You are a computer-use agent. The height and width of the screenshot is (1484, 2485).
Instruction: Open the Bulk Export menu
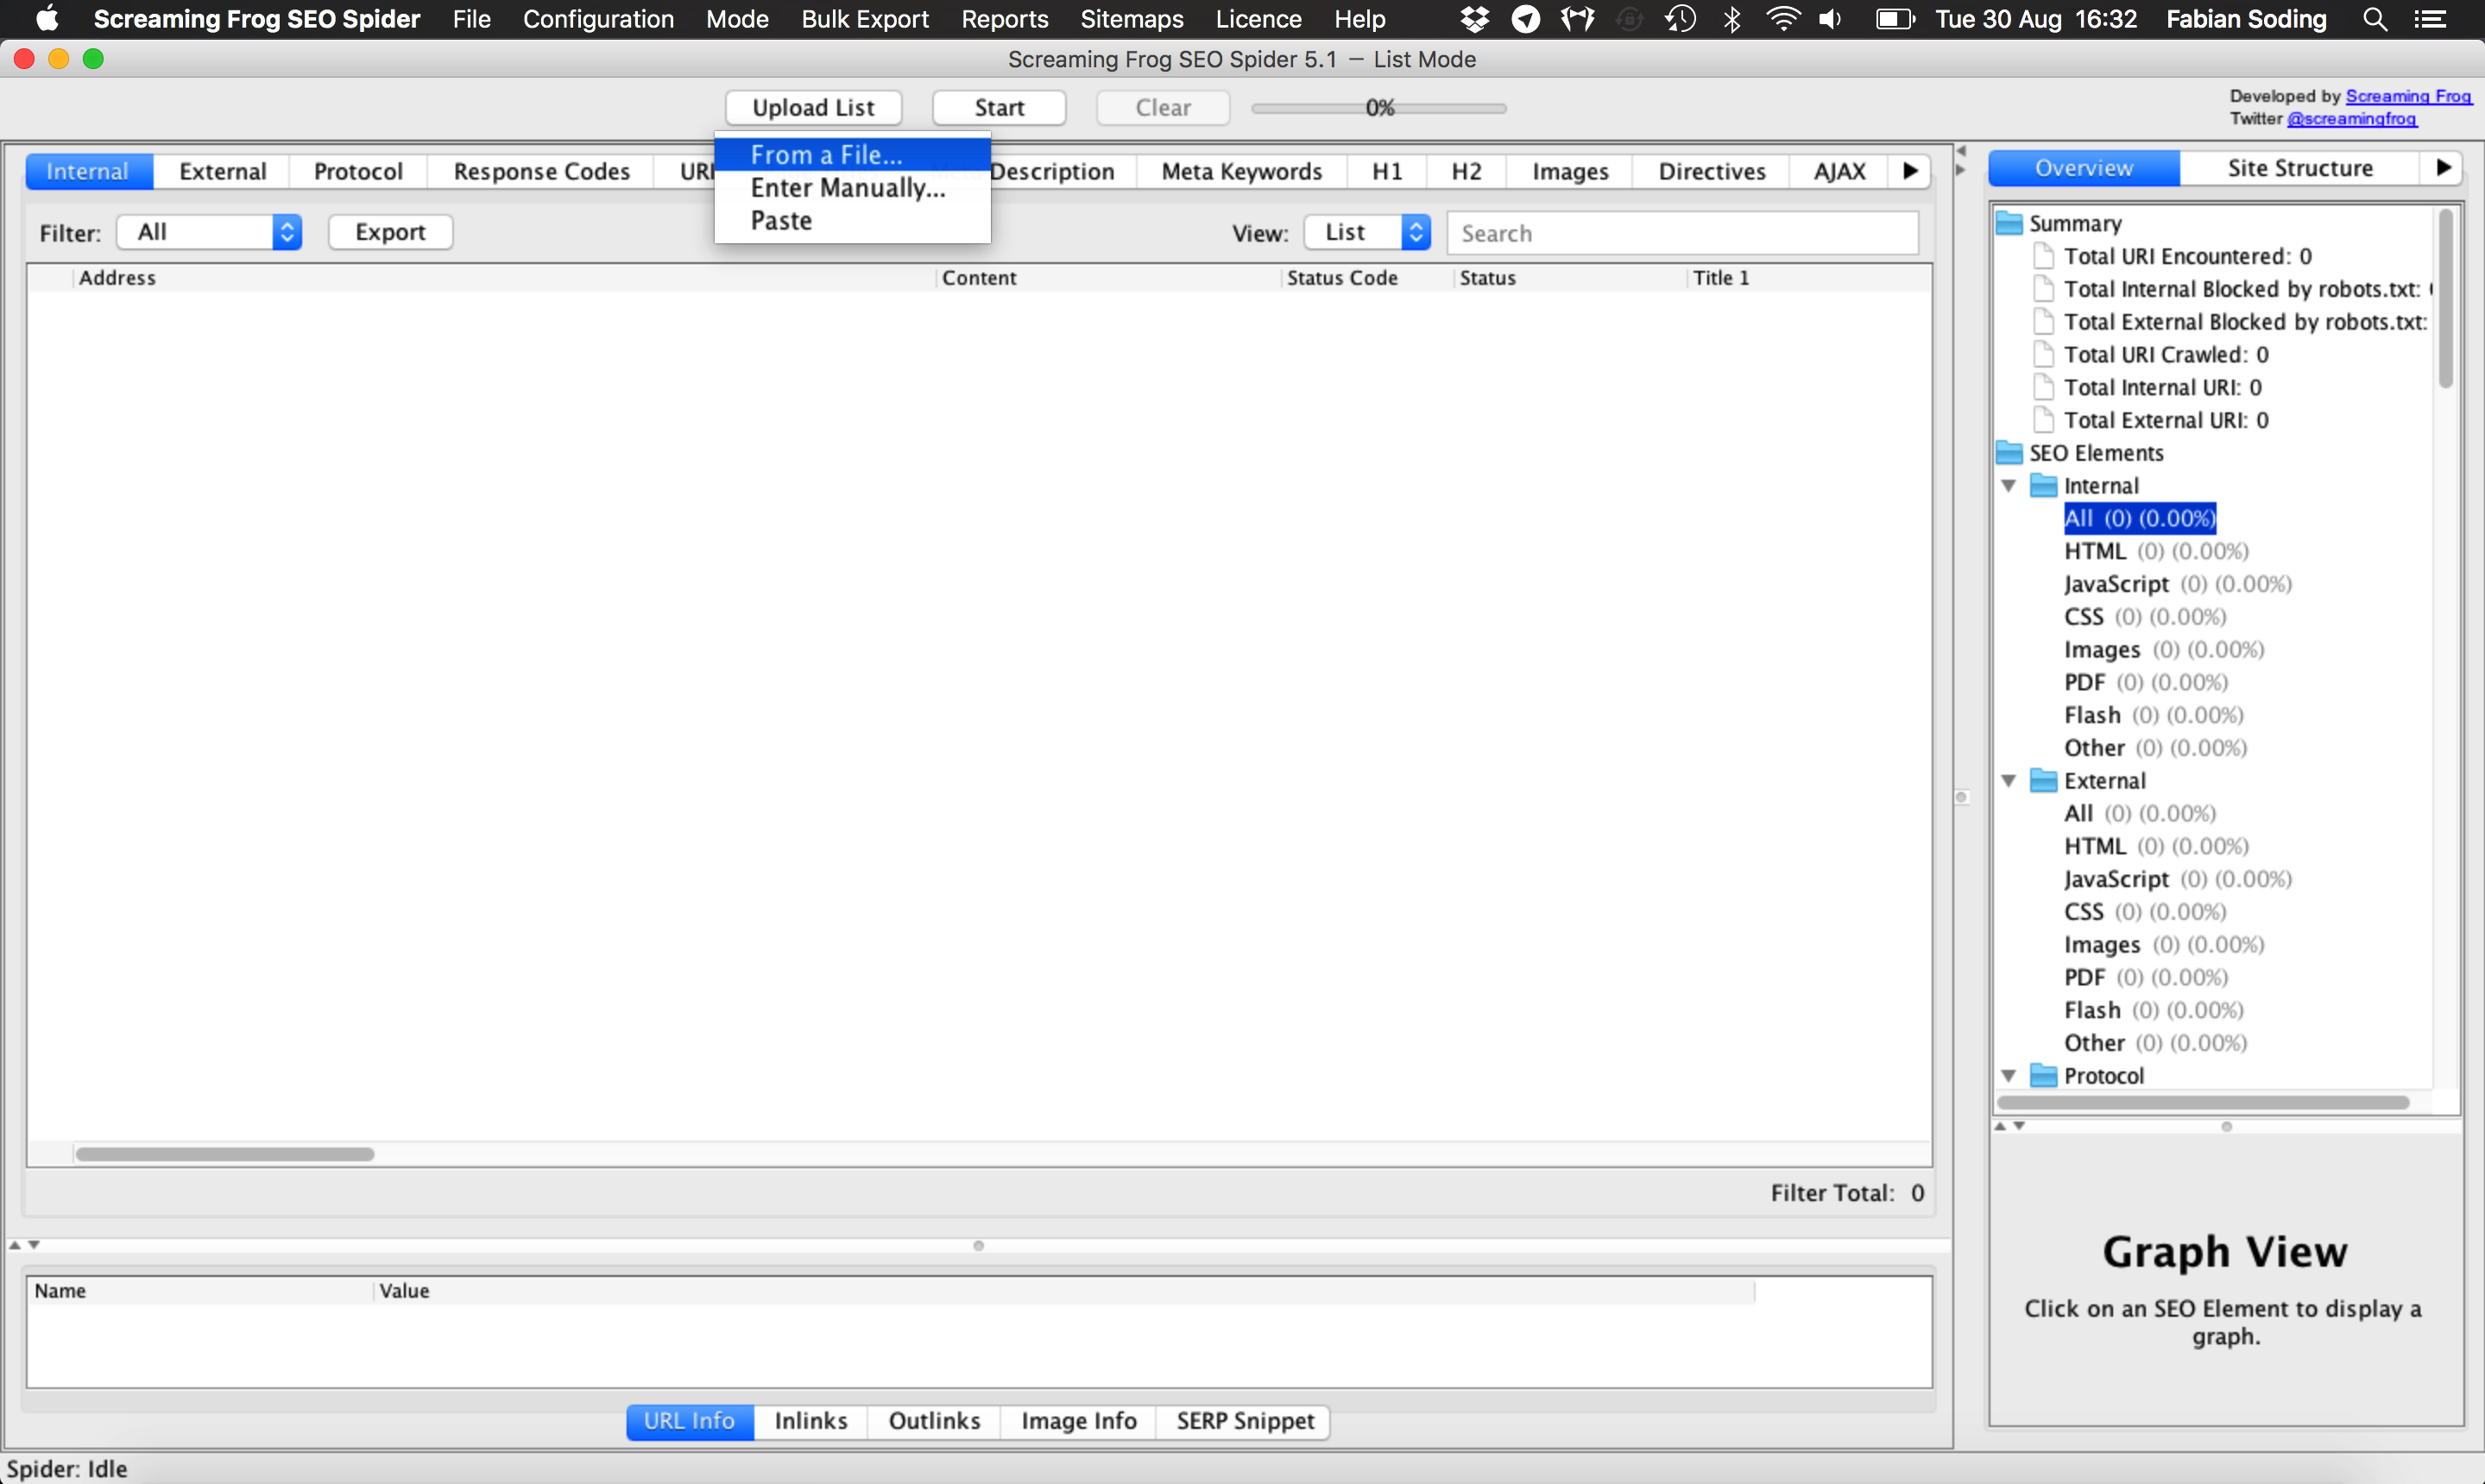click(866, 19)
